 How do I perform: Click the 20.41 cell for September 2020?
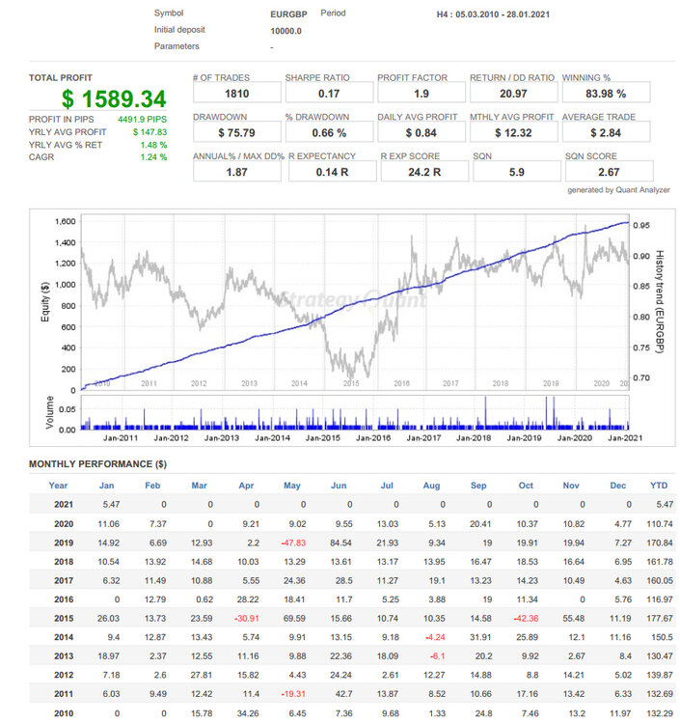[x=480, y=524]
